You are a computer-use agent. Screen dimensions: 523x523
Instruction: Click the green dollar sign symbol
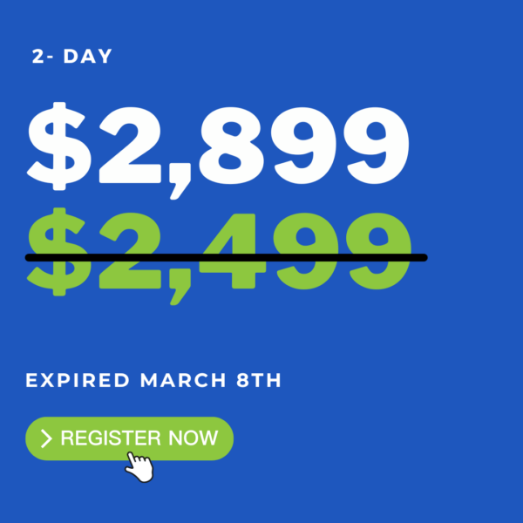pyautogui.click(x=59, y=252)
